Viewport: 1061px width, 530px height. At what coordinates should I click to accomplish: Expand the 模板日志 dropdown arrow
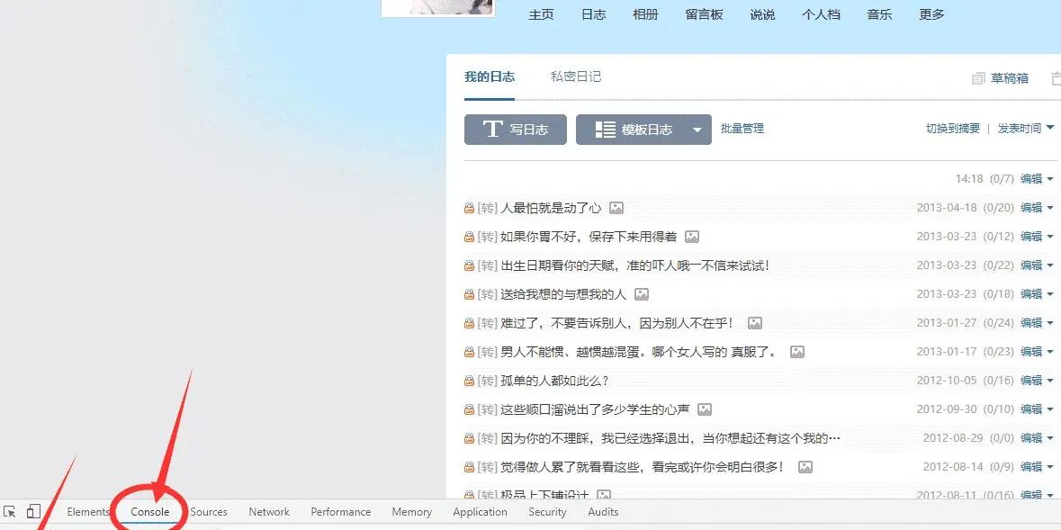697,129
